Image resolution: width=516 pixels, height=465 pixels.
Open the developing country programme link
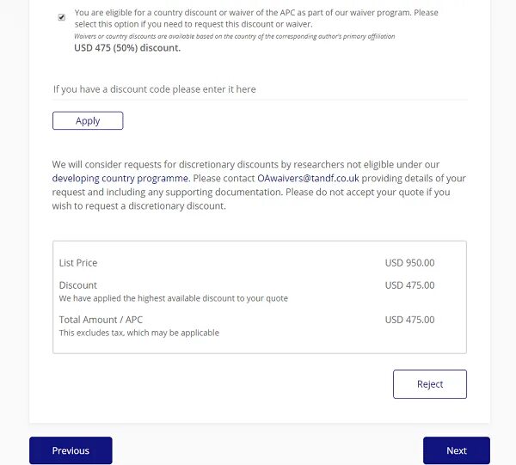[x=120, y=178]
